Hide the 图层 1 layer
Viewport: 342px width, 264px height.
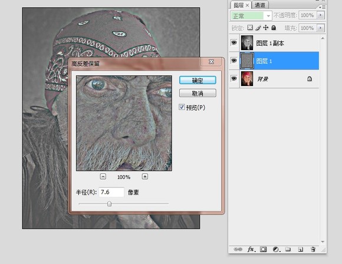(234, 60)
